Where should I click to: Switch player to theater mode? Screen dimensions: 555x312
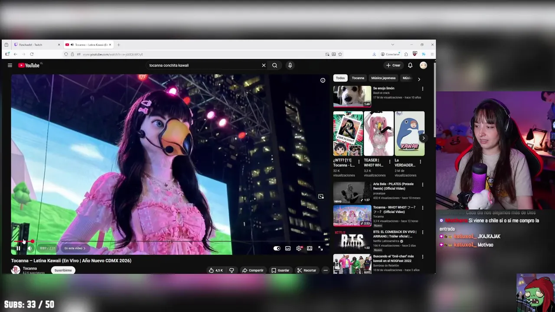pos(310,248)
